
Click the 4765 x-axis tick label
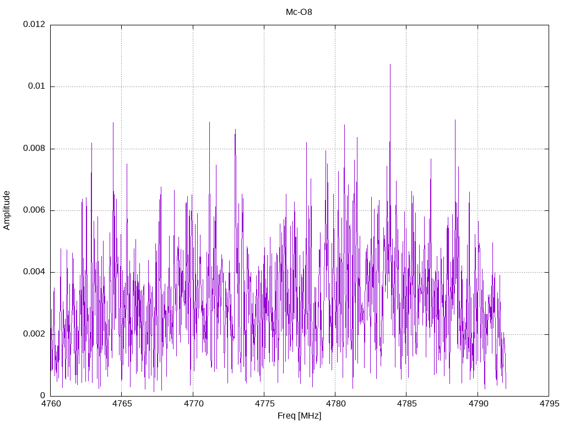[x=122, y=404]
